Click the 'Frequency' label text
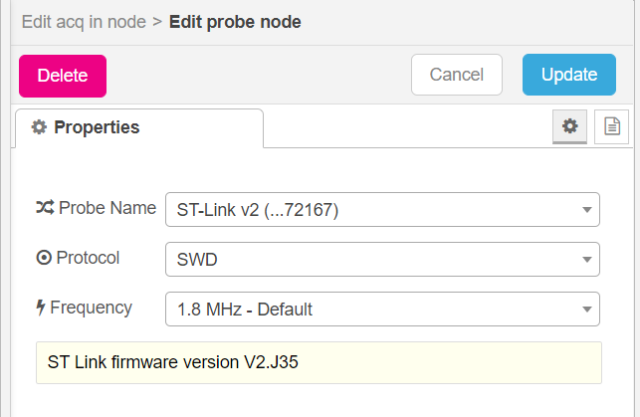 [91, 308]
